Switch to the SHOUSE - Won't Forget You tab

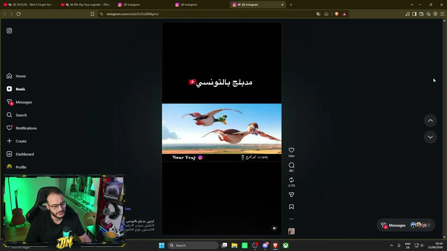29,5
